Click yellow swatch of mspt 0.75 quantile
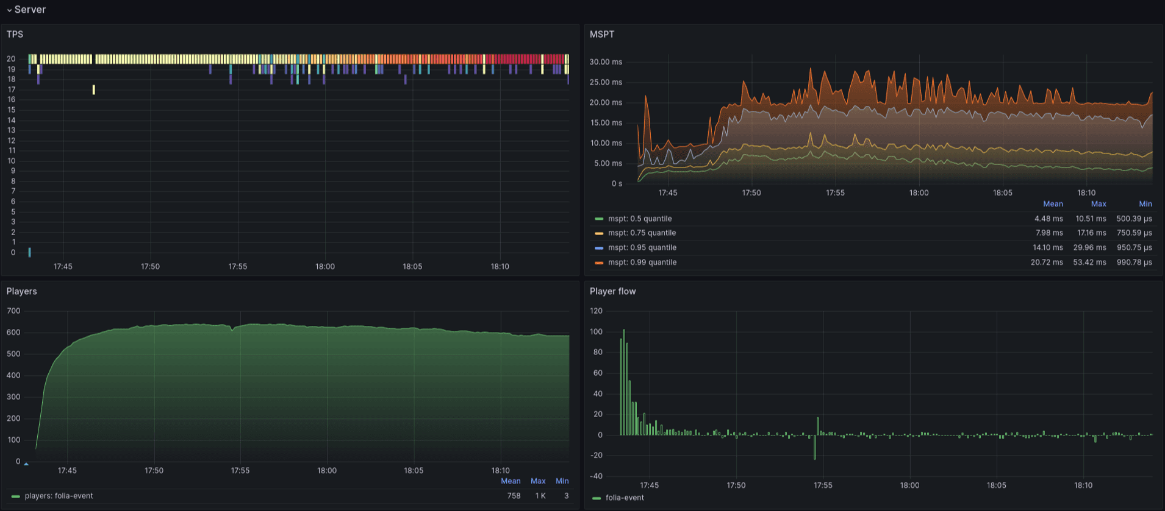 click(599, 233)
